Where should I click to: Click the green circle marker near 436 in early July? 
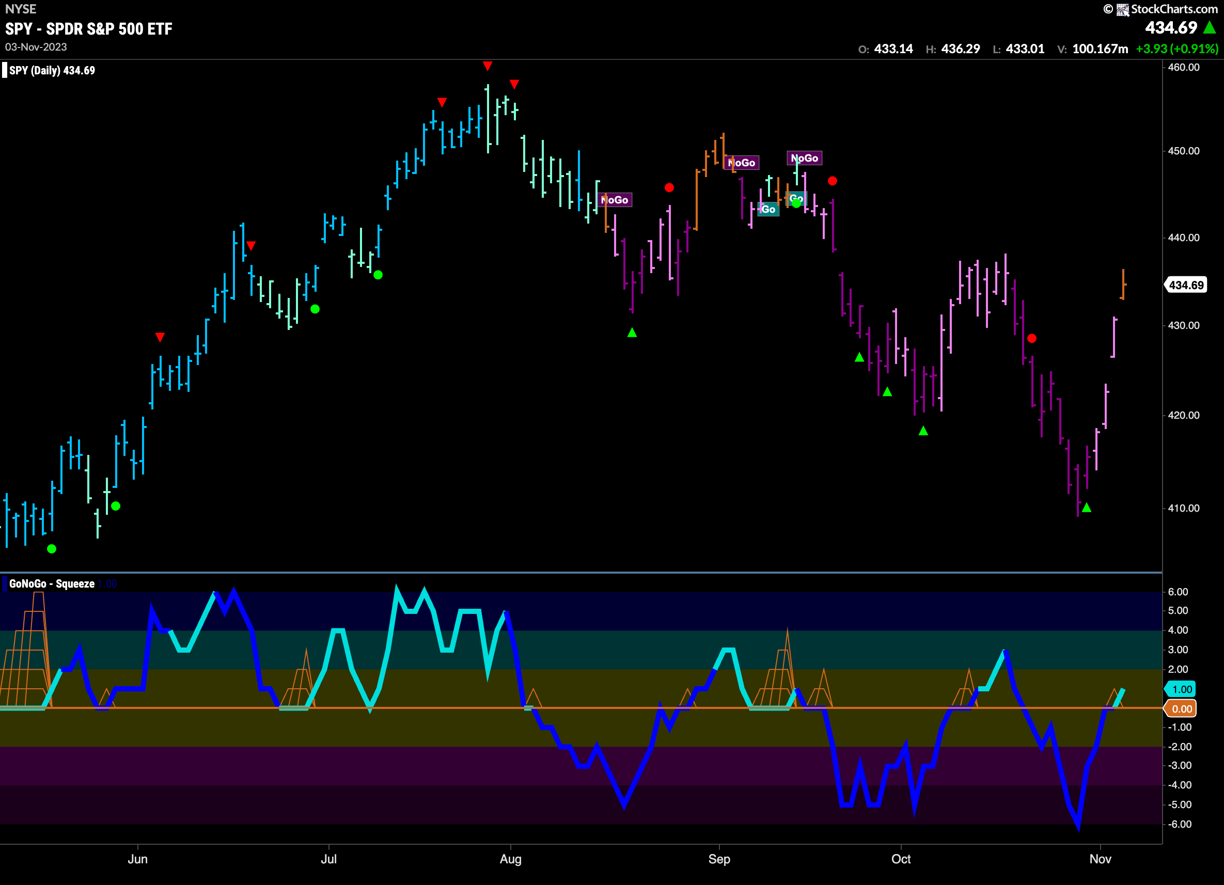tap(379, 275)
